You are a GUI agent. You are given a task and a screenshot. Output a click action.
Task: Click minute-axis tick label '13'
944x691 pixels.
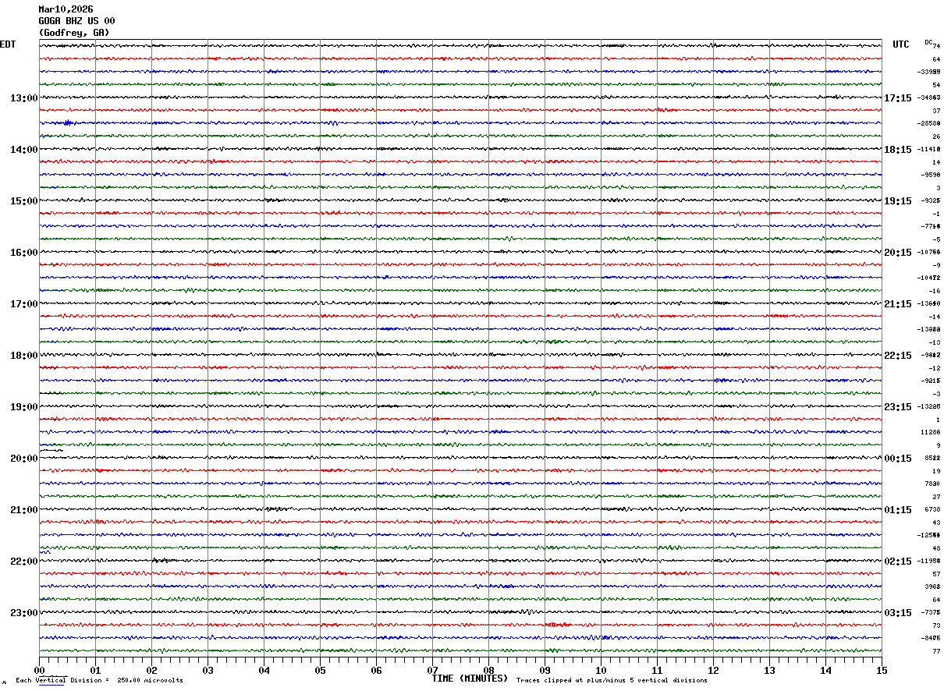coord(769,670)
